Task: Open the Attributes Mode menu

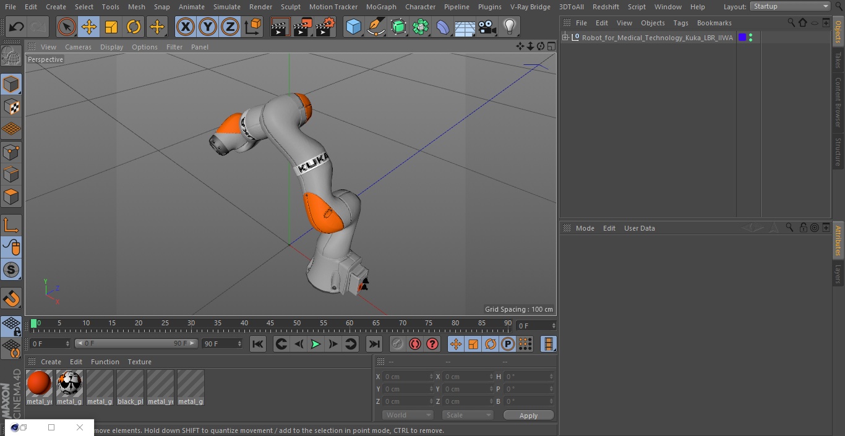Action: (585, 228)
